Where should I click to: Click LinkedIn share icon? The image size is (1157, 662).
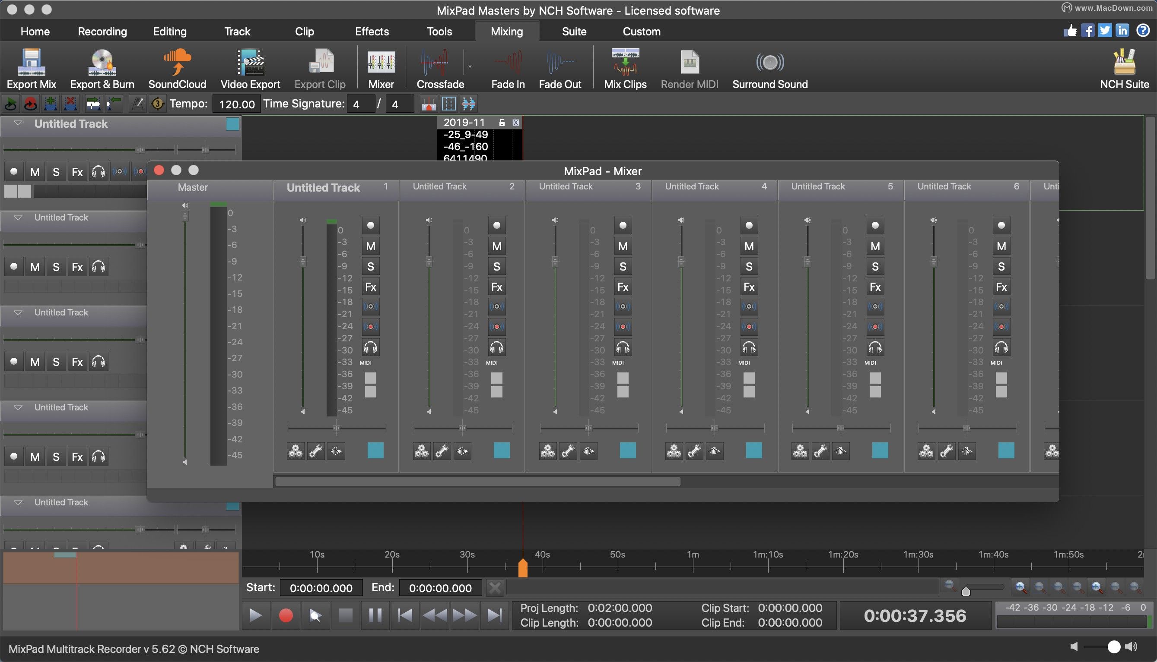pos(1122,31)
